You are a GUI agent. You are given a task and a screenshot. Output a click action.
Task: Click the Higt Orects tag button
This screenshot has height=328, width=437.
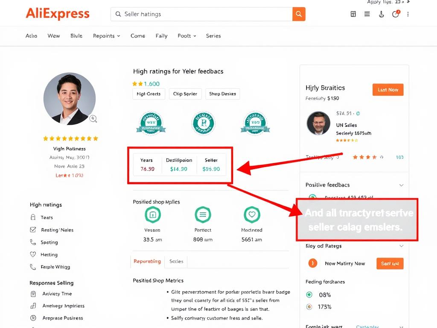click(149, 94)
